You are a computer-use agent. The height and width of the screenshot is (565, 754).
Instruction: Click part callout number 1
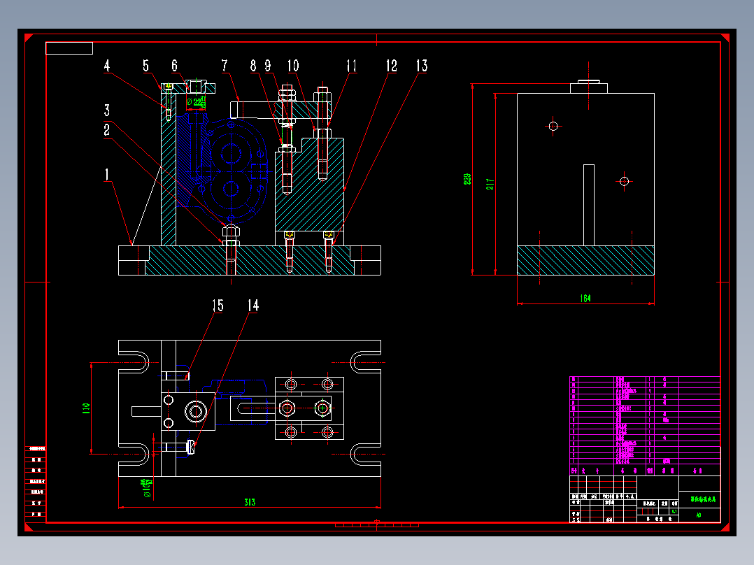pyautogui.click(x=107, y=175)
